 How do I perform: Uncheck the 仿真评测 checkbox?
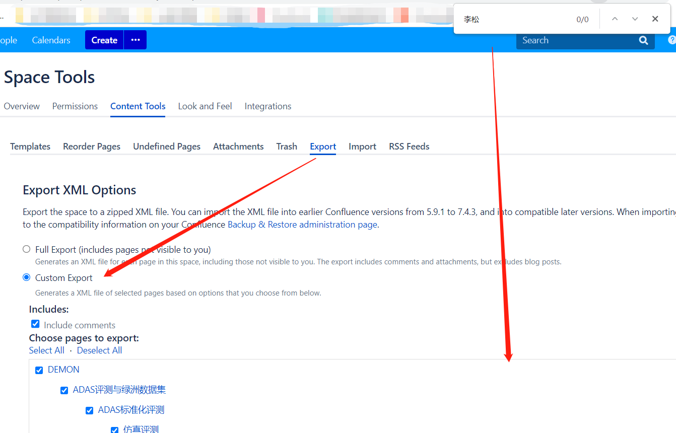(x=114, y=429)
